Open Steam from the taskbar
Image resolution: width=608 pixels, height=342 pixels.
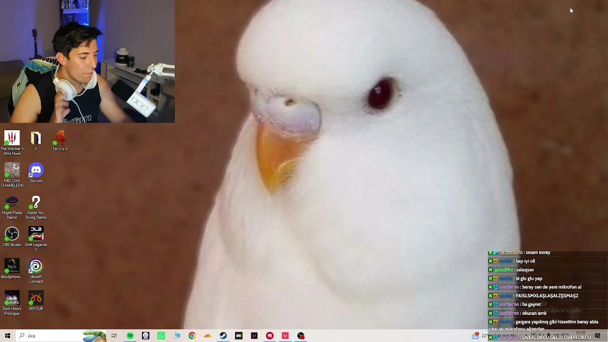[223, 336]
